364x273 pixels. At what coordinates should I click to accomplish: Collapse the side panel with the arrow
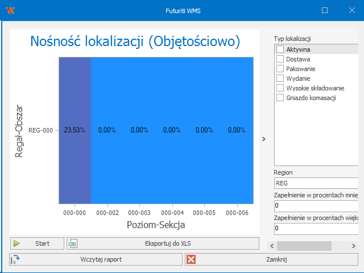click(x=263, y=138)
